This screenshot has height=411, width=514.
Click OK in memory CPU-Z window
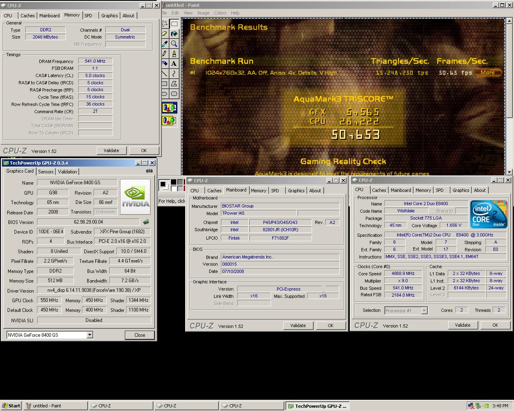pos(144,151)
